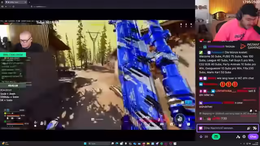This screenshot has height=146, width=260.
Task: Click the green banner under left webcam
Action: (13, 55)
